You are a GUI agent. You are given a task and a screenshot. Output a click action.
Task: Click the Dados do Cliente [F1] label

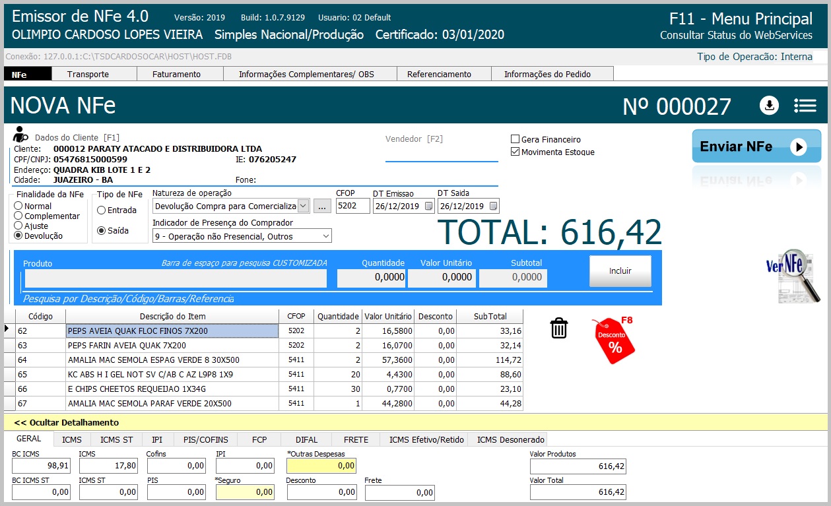click(x=77, y=138)
